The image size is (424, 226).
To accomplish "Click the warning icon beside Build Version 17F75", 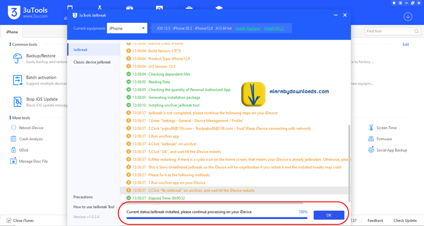I will 129,51.
